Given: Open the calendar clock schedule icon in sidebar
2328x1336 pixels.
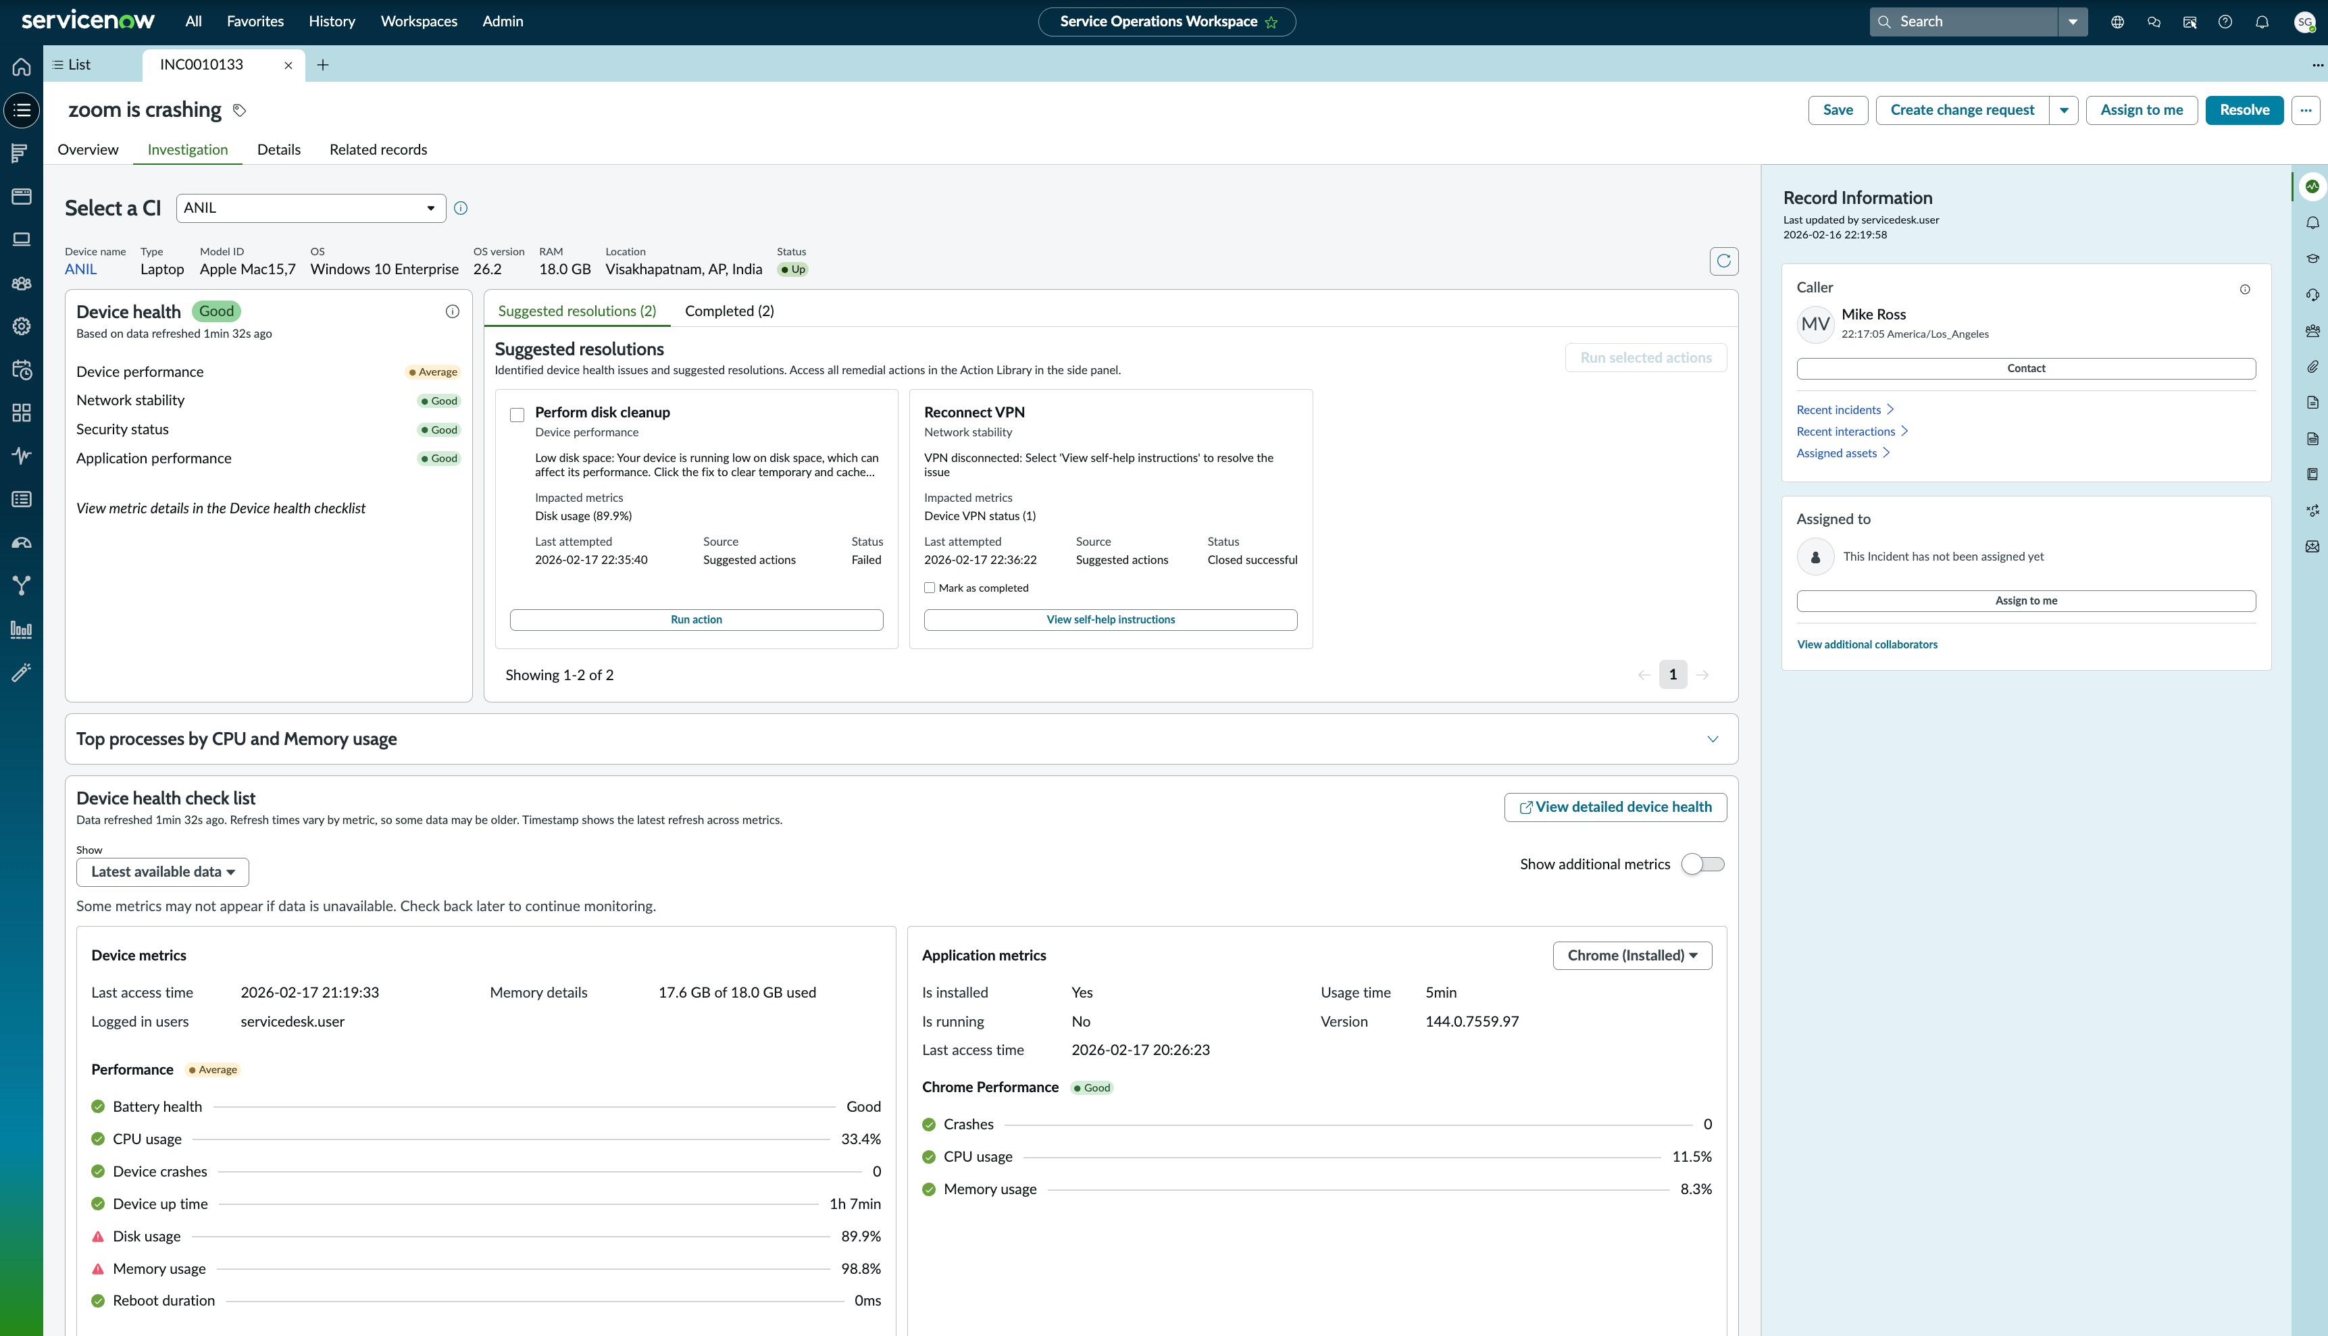Looking at the screenshot, I should click(21, 369).
